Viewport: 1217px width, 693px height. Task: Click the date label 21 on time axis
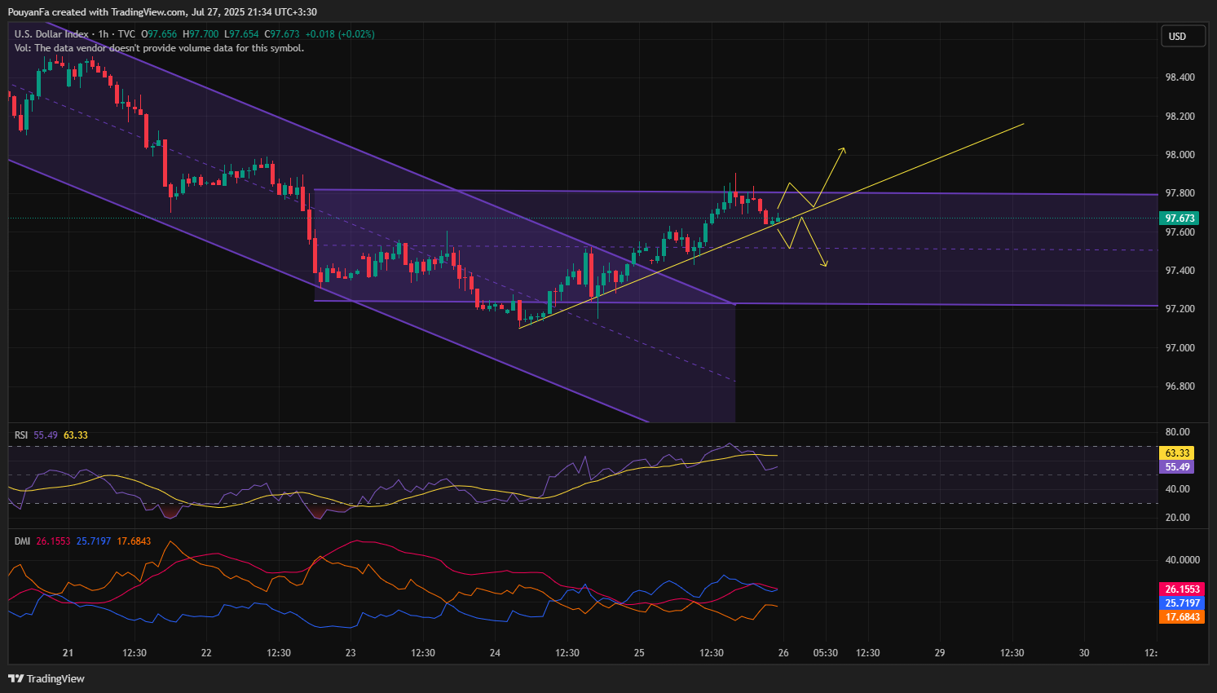click(x=68, y=653)
